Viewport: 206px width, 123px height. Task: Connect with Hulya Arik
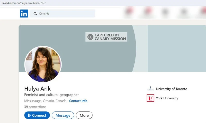point(37,115)
